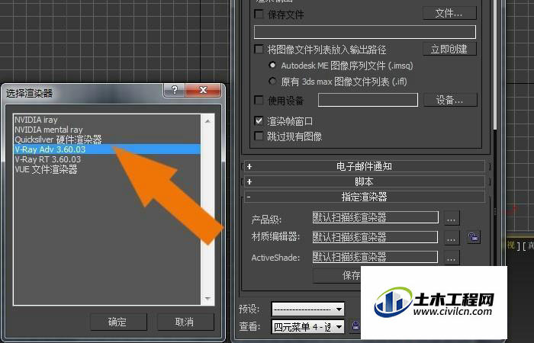Choose Quicksilver 硬件渲染器 from list
Screen dimensions: 534x343
pos(58,139)
